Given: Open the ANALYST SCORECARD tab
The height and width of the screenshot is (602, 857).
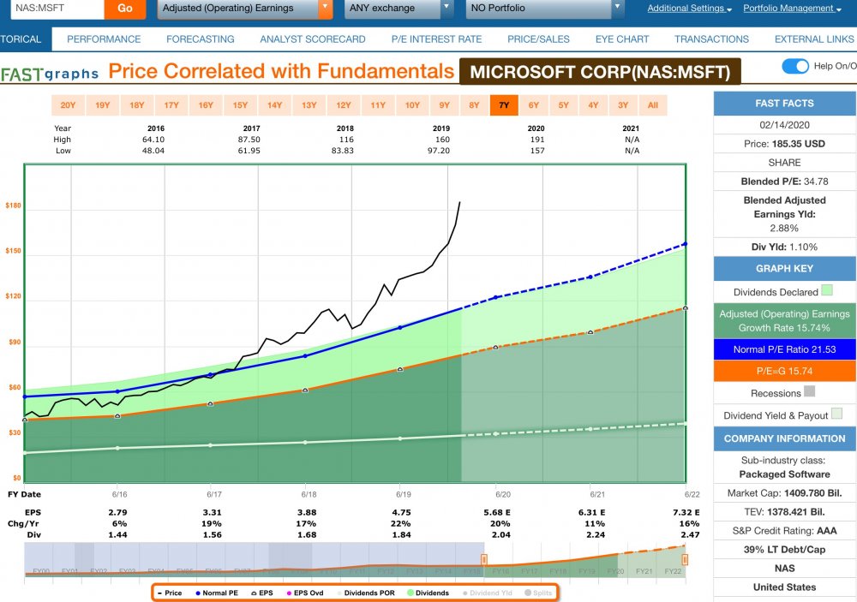Looking at the screenshot, I should click(313, 39).
